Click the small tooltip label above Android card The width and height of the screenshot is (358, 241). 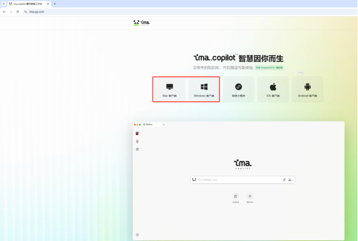tap(300, 73)
